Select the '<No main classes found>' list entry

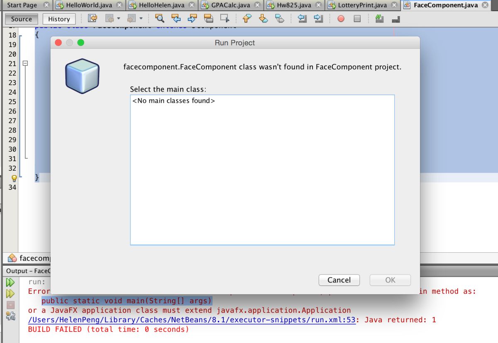pos(174,101)
